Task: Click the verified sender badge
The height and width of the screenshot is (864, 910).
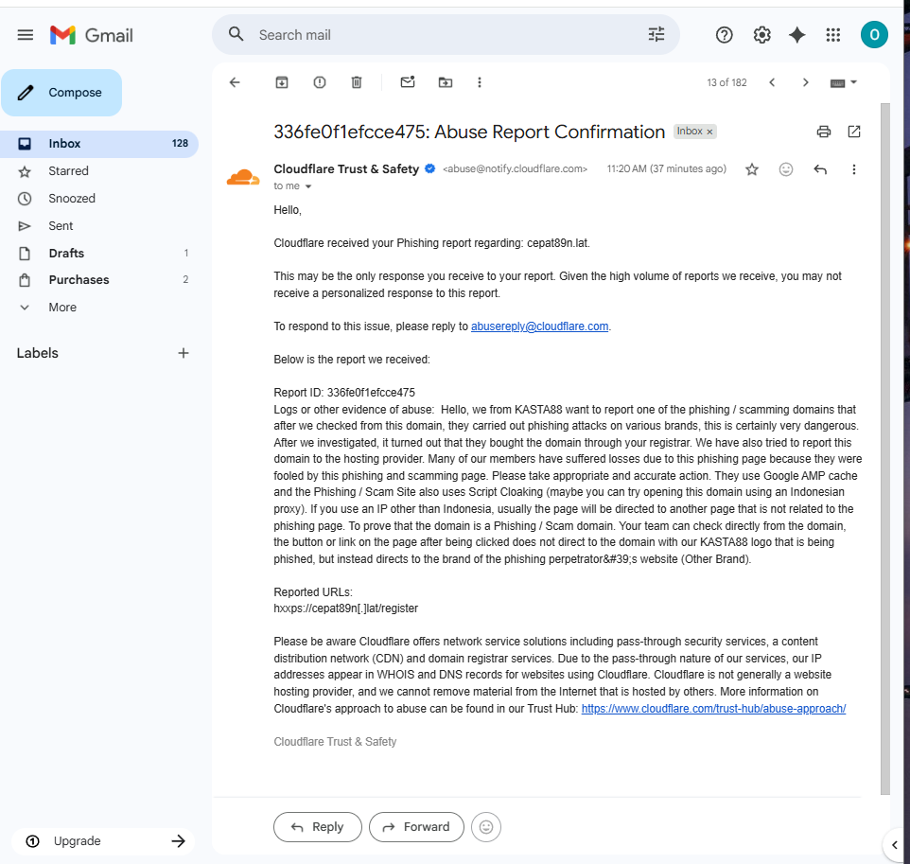Action: [x=430, y=169]
